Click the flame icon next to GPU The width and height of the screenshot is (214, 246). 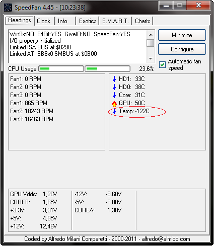point(114,103)
